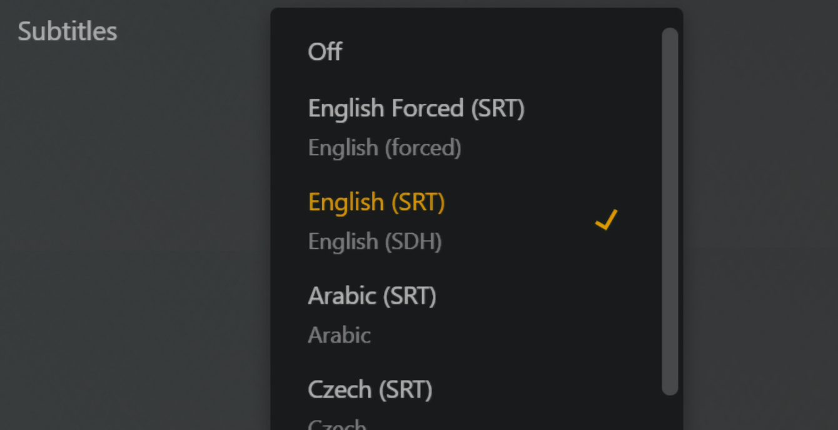The image size is (838, 430).
Task: Select Arabic (SRT) subtitles
Action: (x=372, y=296)
